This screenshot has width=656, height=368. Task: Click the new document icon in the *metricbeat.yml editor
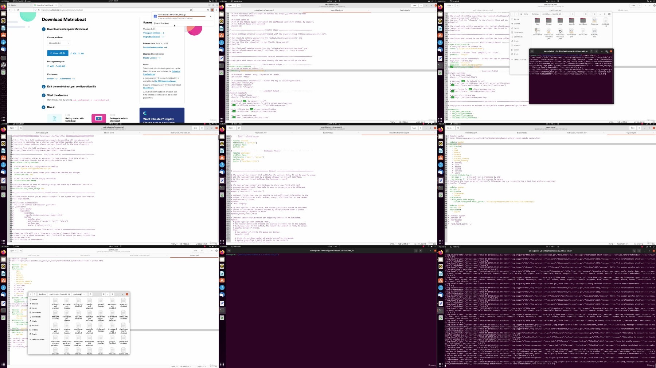click(x=239, y=5)
